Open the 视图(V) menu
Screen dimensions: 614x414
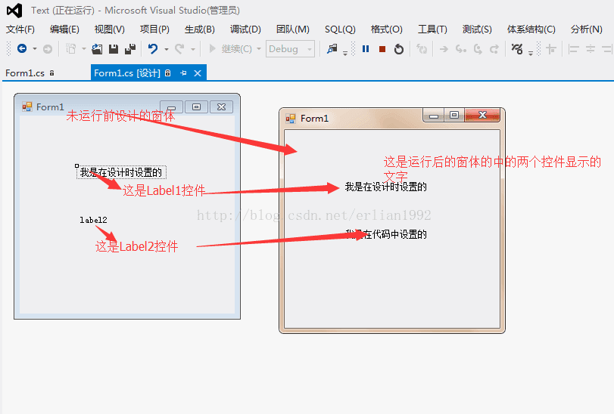[110, 29]
